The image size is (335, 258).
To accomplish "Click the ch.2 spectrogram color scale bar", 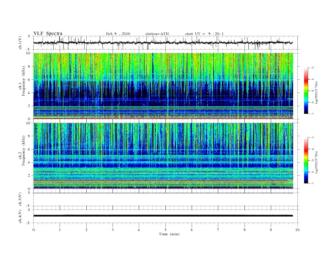I will click(306, 161).
